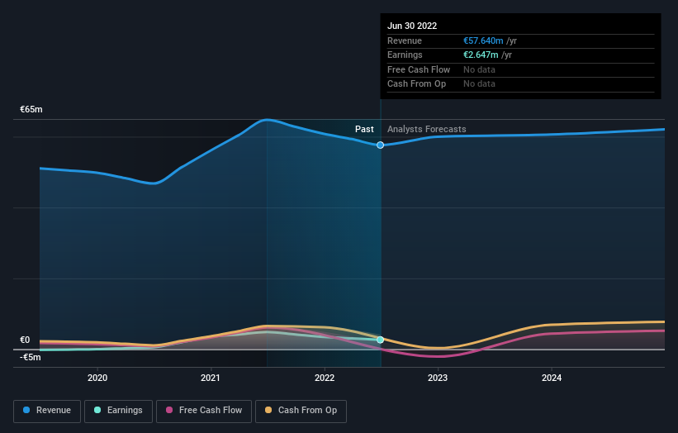Click the 2024 x-axis label
Screen dimensions: 678x433
pos(552,378)
